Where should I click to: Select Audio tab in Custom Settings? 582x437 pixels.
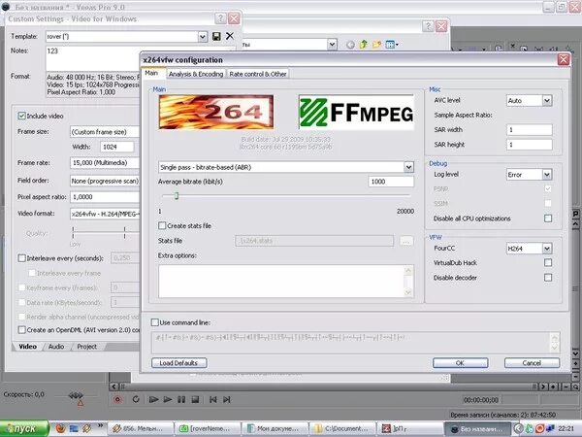[x=56, y=347]
